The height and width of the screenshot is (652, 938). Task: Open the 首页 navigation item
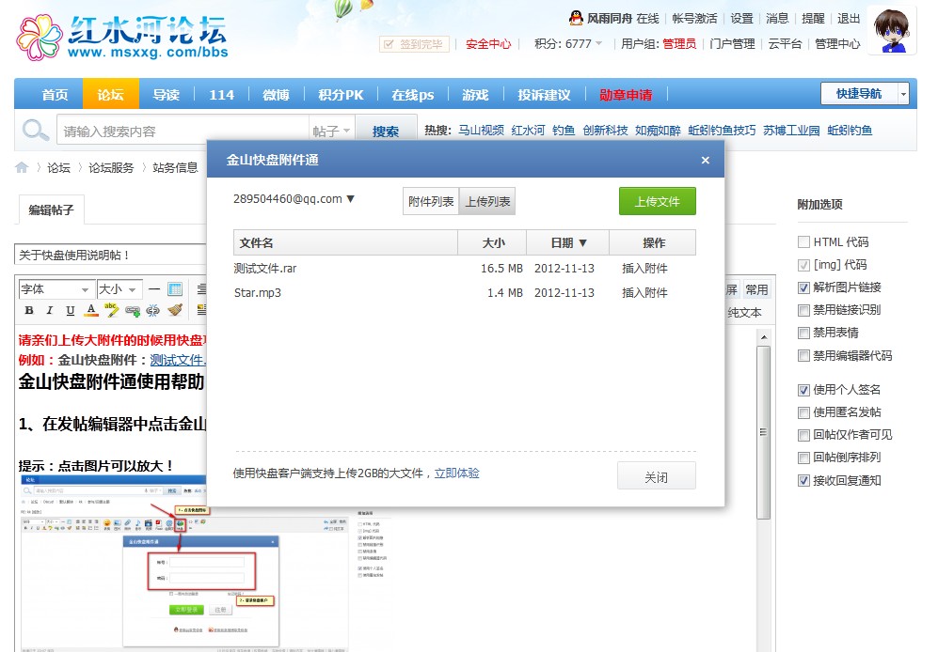[x=55, y=95]
